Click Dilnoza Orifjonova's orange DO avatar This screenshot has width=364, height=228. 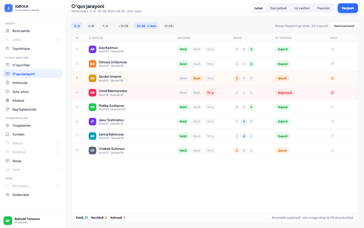click(92, 64)
